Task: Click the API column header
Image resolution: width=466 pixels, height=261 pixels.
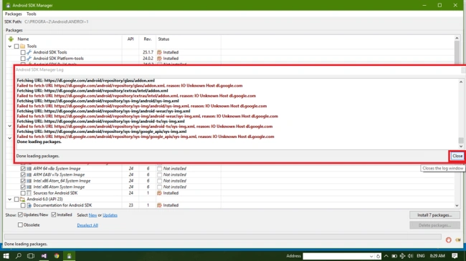Action: [130, 39]
